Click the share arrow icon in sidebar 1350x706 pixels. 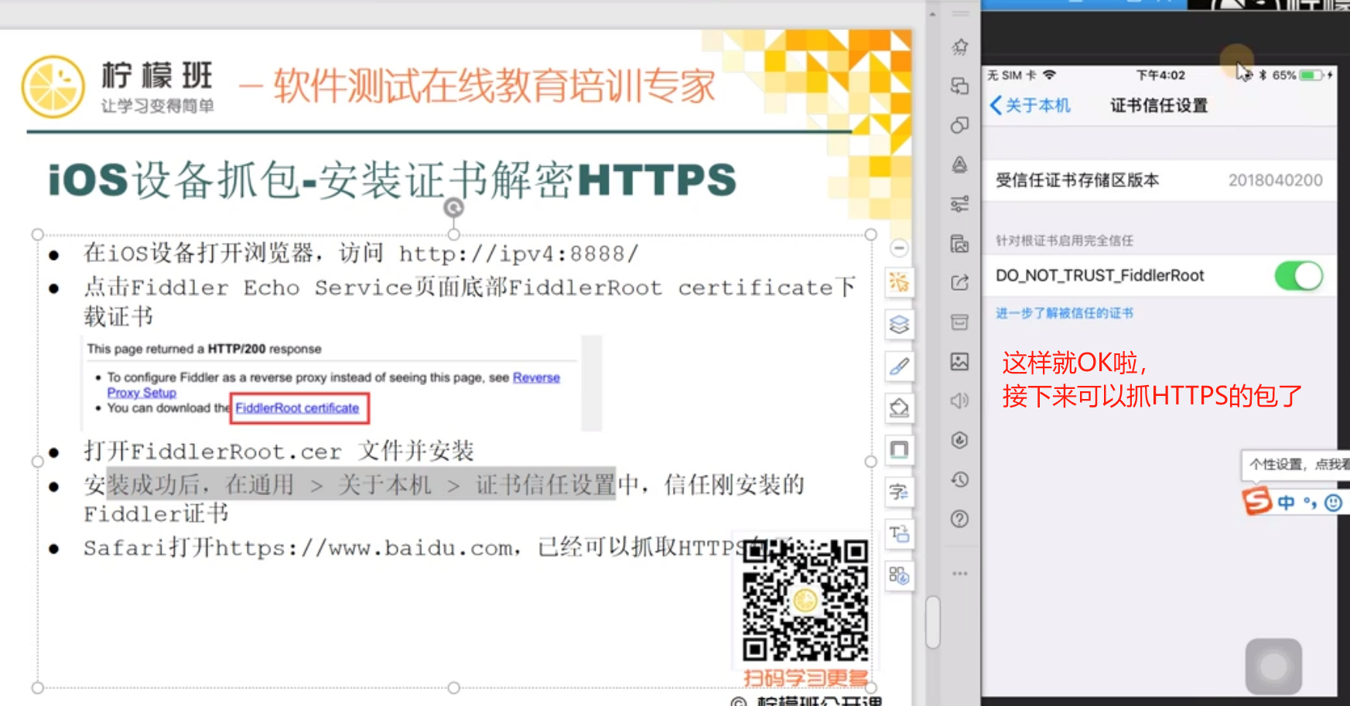[x=960, y=283]
